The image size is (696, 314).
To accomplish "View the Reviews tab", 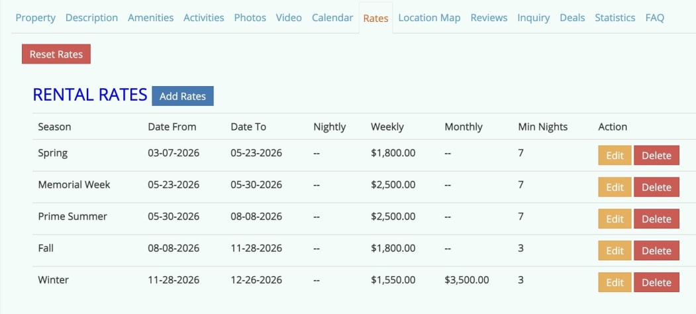I will click(x=489, y=18).
